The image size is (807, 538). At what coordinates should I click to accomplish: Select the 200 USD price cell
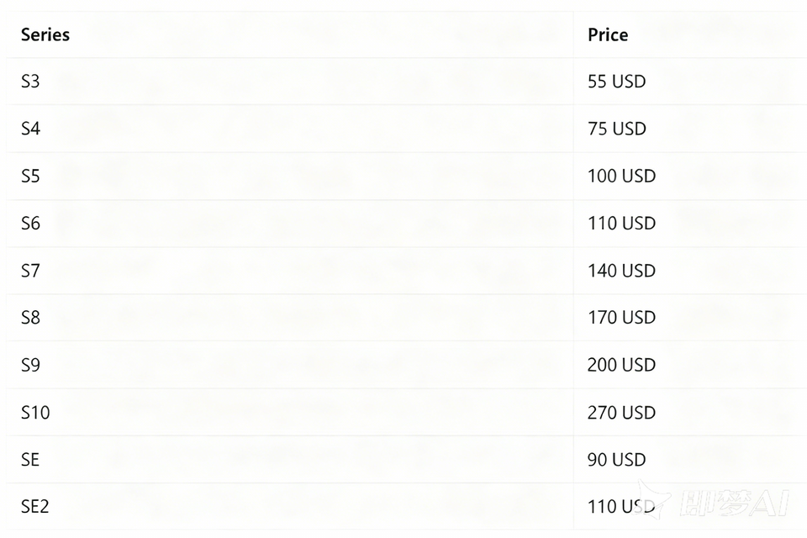pyautogui.click(x=621, y=365)
